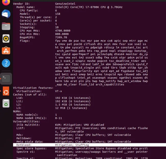This screenshot has width=166, height=159.
Task: Open Ubuntu Software store icon
Action: 6,51
